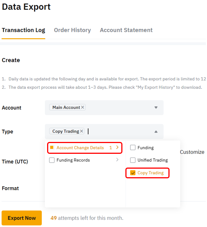207x227 pixels.
Task: Expand Funding Records chevron
Action: coord(117,160)
